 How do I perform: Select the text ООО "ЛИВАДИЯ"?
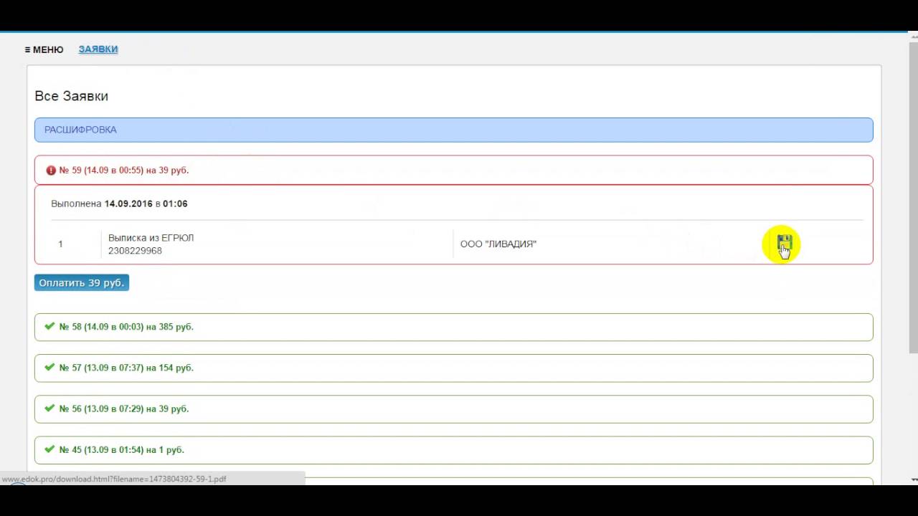click(498, 244)
